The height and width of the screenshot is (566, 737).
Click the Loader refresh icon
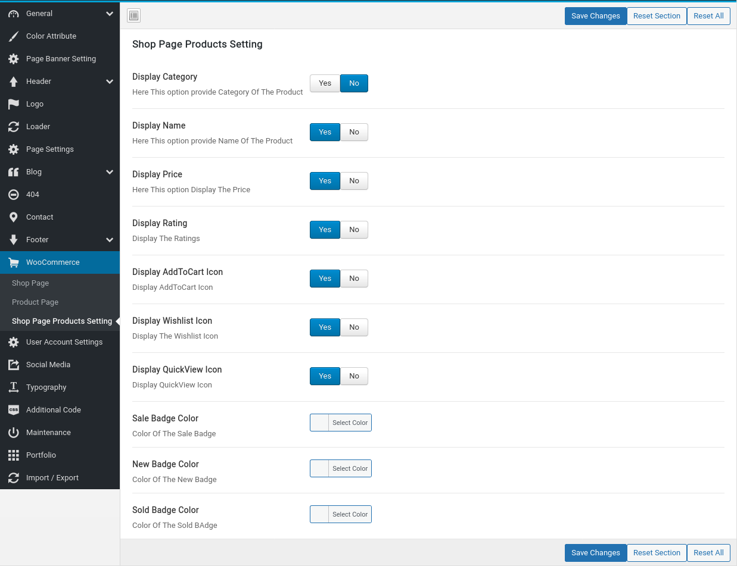coord(14,127)
